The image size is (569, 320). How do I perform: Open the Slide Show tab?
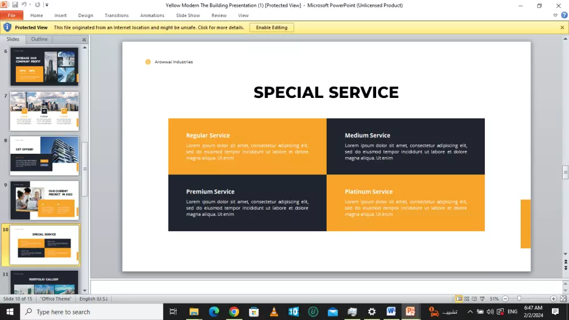pos(188,15)
